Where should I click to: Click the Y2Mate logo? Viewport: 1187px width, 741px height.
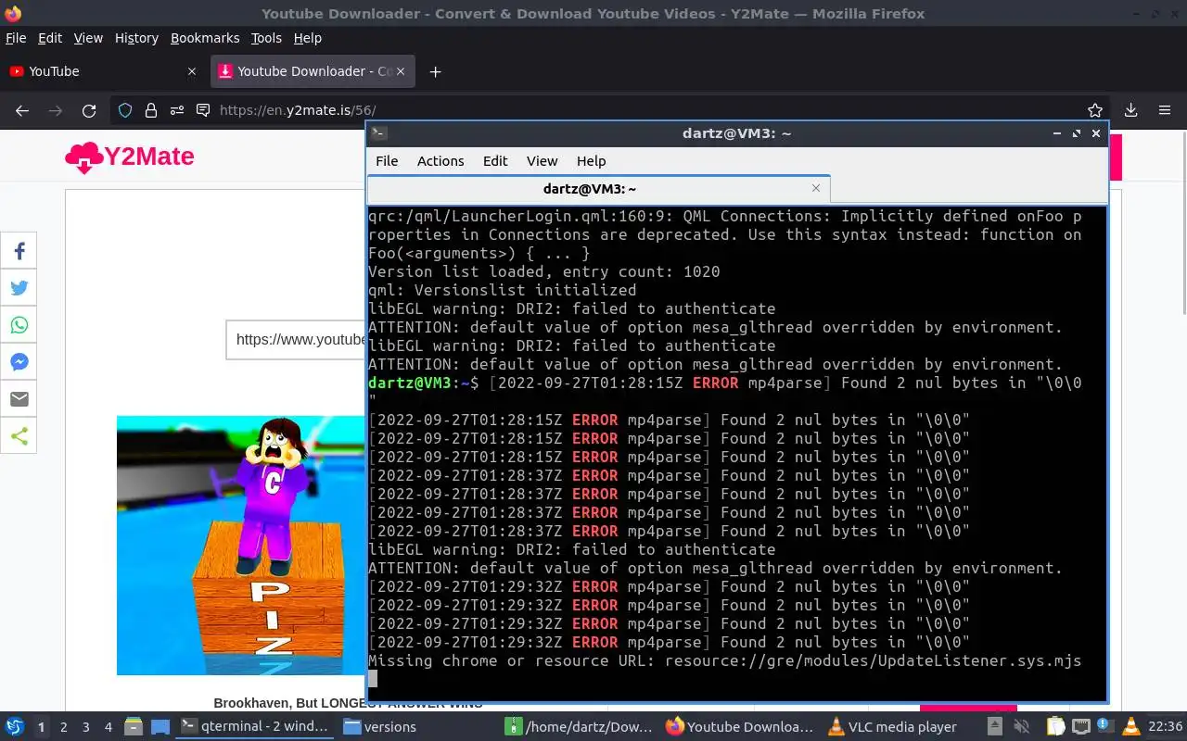130,157
